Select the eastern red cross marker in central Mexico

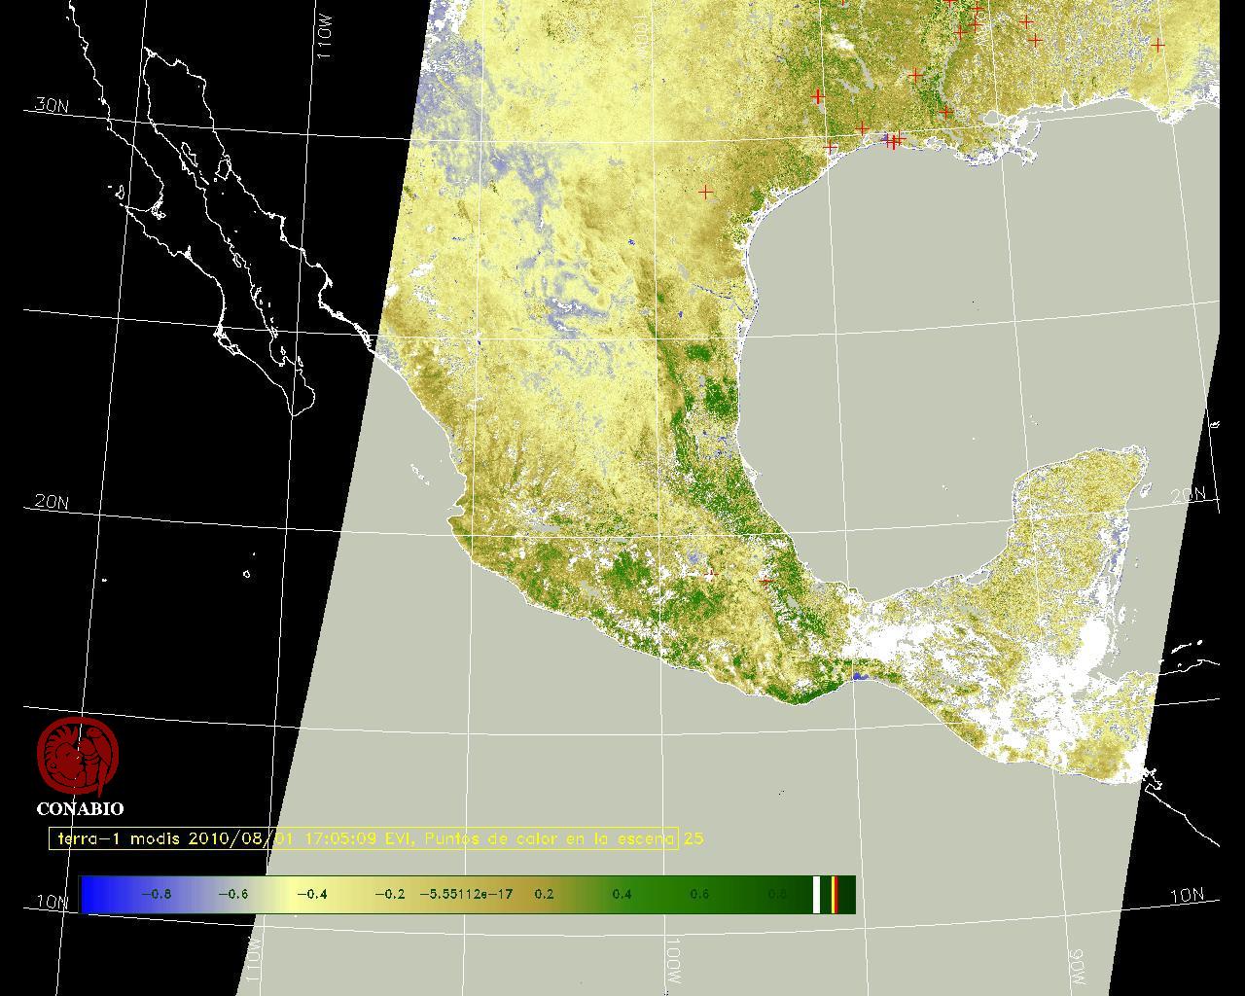[766, 581]
